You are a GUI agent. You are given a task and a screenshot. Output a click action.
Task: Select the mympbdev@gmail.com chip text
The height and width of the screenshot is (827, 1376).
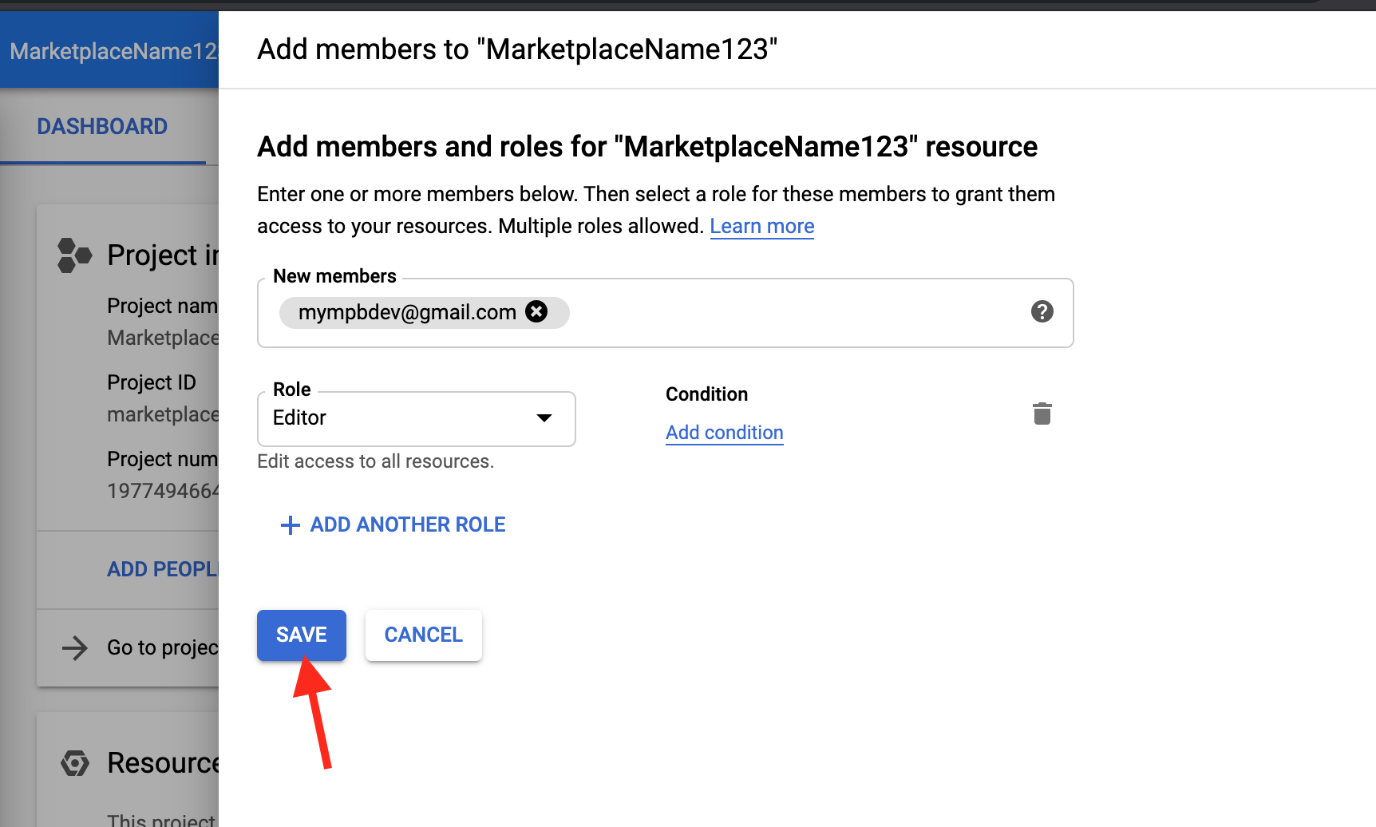pyautogui.click(x=407, y=312)
